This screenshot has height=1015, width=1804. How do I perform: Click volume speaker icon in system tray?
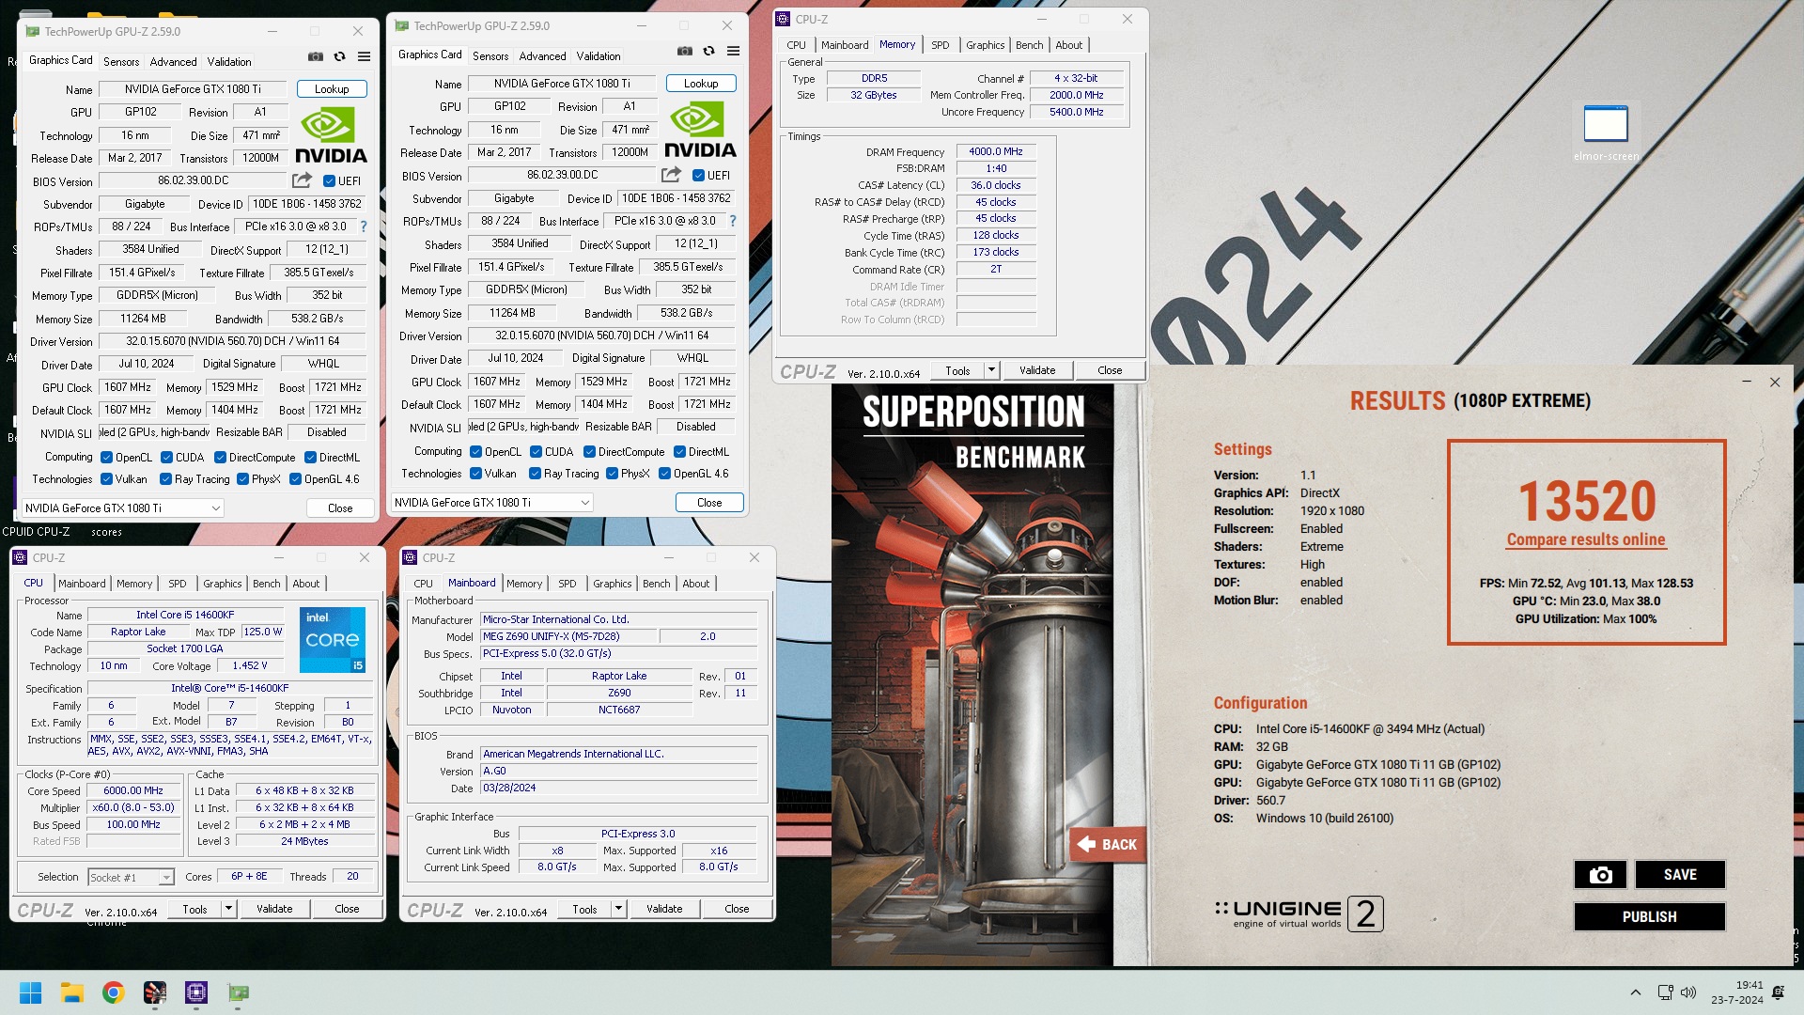(1688, 992)
